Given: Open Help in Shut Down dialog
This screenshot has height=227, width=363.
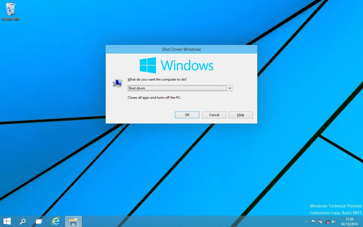Looking at the screenshot, I should tap(240, 115).
